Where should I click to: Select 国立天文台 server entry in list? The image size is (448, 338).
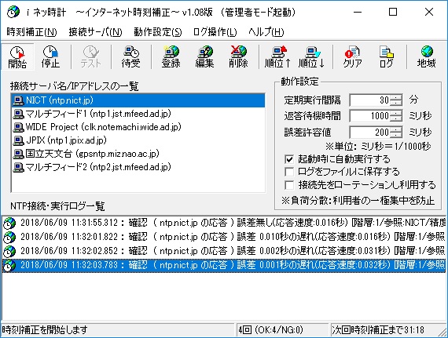click(x=86, y=154)
